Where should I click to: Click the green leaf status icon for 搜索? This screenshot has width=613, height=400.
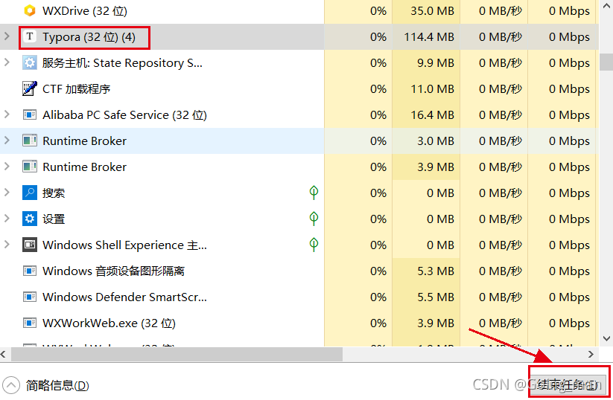314,193
